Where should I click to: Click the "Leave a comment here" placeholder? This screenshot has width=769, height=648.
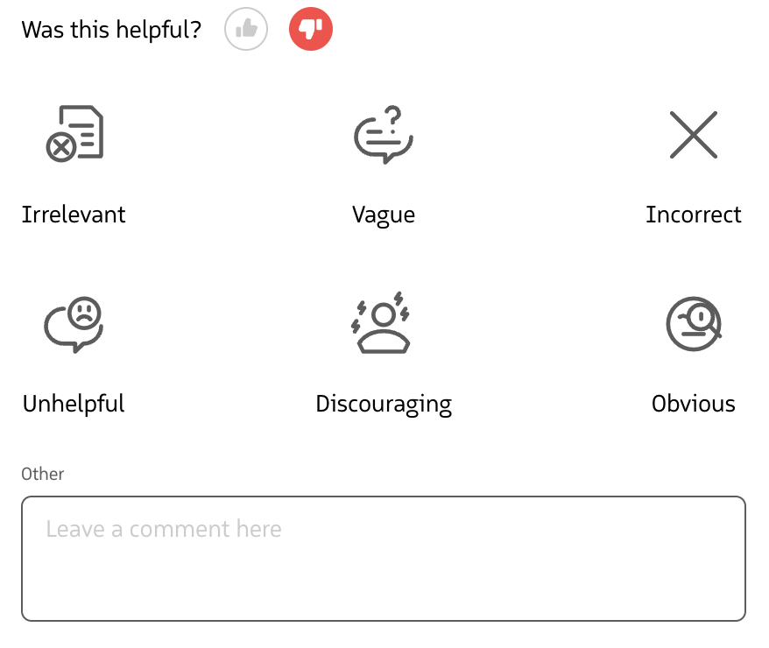(164, 529)
